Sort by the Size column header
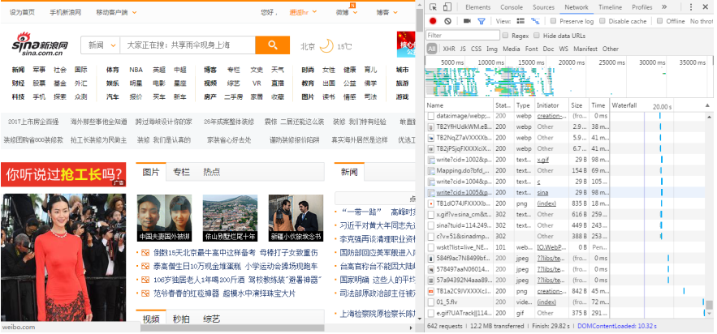Viewport: 717px width, 334px height. coord(578,105)
